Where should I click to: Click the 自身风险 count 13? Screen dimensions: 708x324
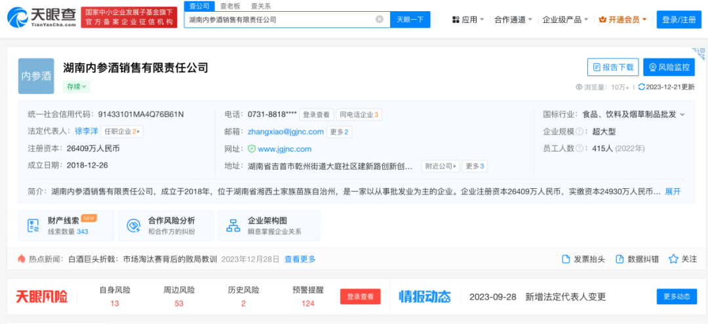coord(115,303)
